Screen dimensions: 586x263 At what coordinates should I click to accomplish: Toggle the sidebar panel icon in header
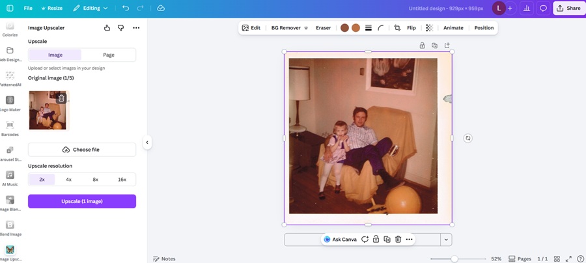pyautogui.click(x=10, y=8)
